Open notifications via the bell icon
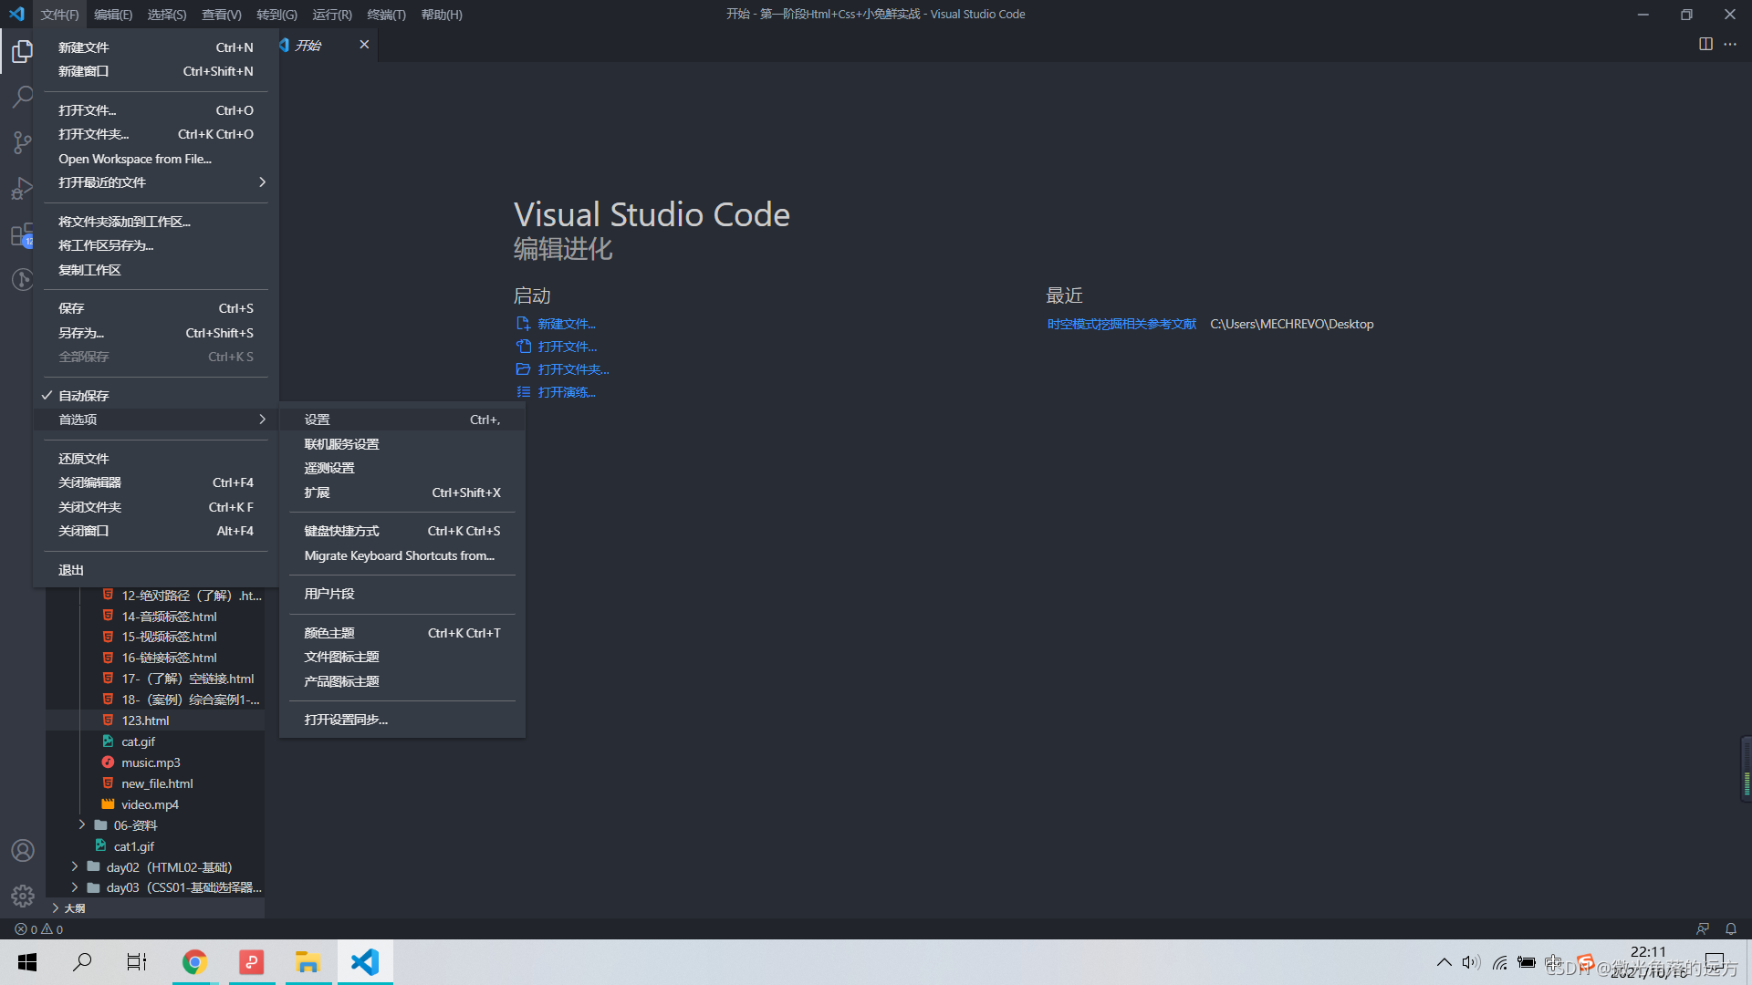 coord(1731,928)
